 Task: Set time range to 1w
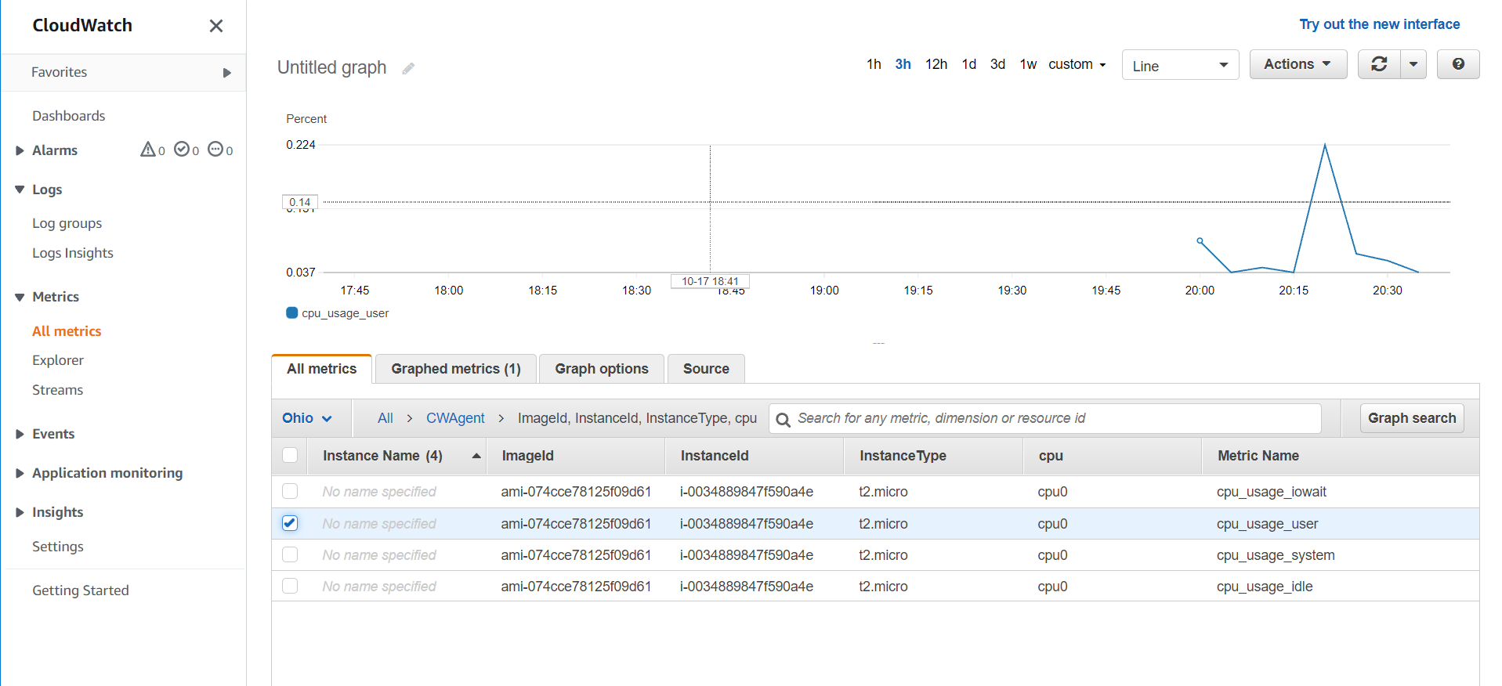pos(1028,64)
